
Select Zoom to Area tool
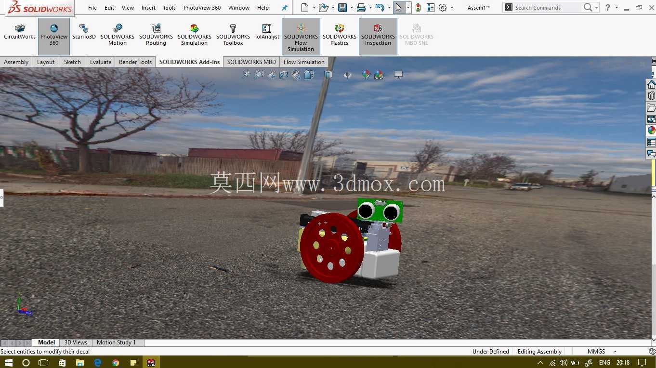[x=259, y=75]
